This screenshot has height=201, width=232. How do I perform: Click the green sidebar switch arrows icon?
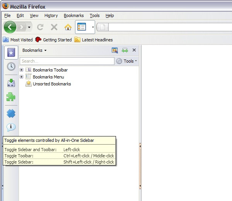click(x=125, y=50)
